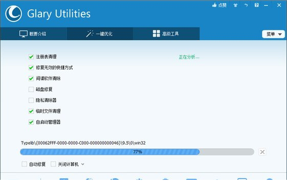This screenshot has width=287, height=187.
Task: Open help via the question mark icon
Action: (x=257, y=5)
